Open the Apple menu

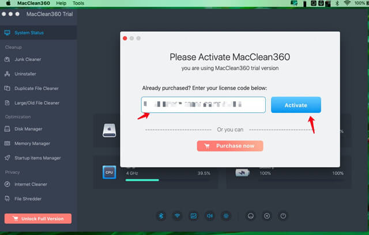point(8,3)
